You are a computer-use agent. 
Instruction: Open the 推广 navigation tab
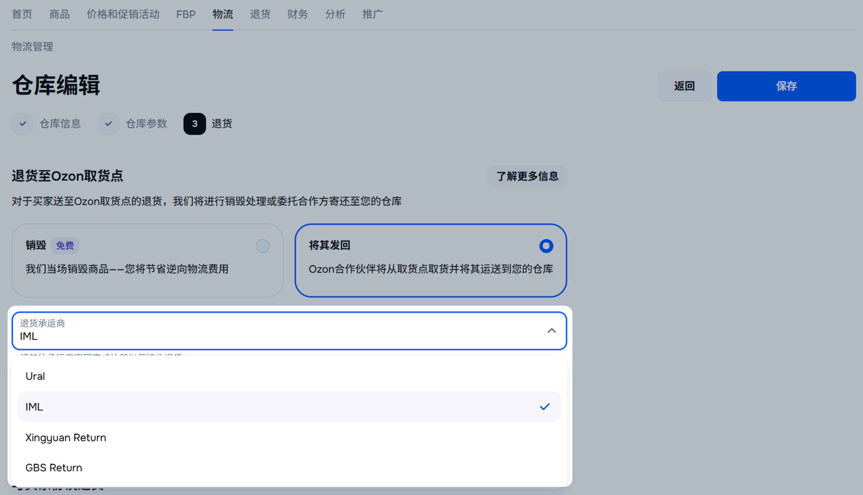point(372,14)
